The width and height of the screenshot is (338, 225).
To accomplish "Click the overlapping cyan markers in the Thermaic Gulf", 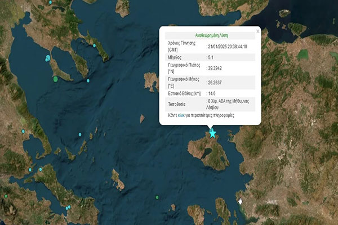I will (x=48, y=58).
